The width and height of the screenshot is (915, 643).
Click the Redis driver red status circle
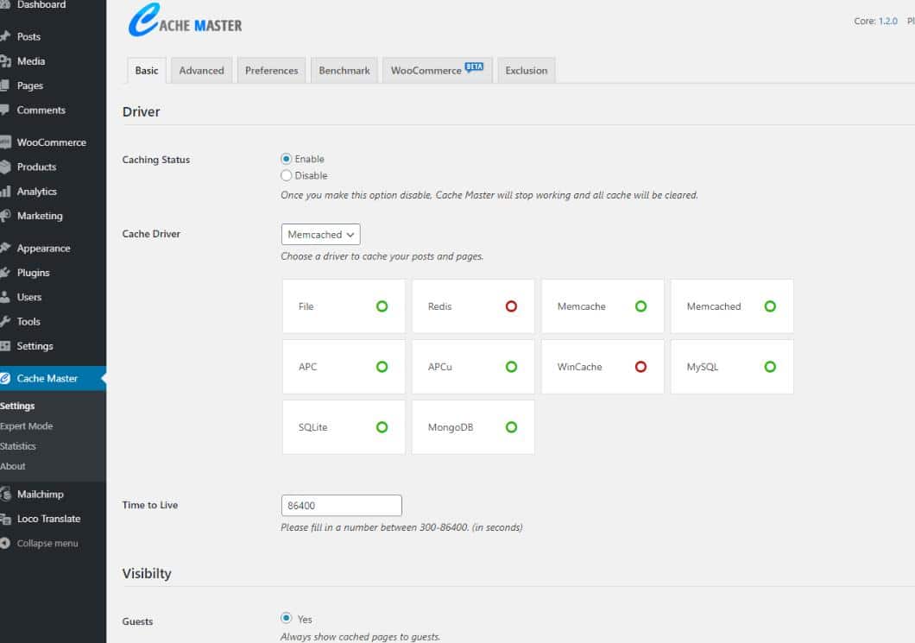pos(511,306)
